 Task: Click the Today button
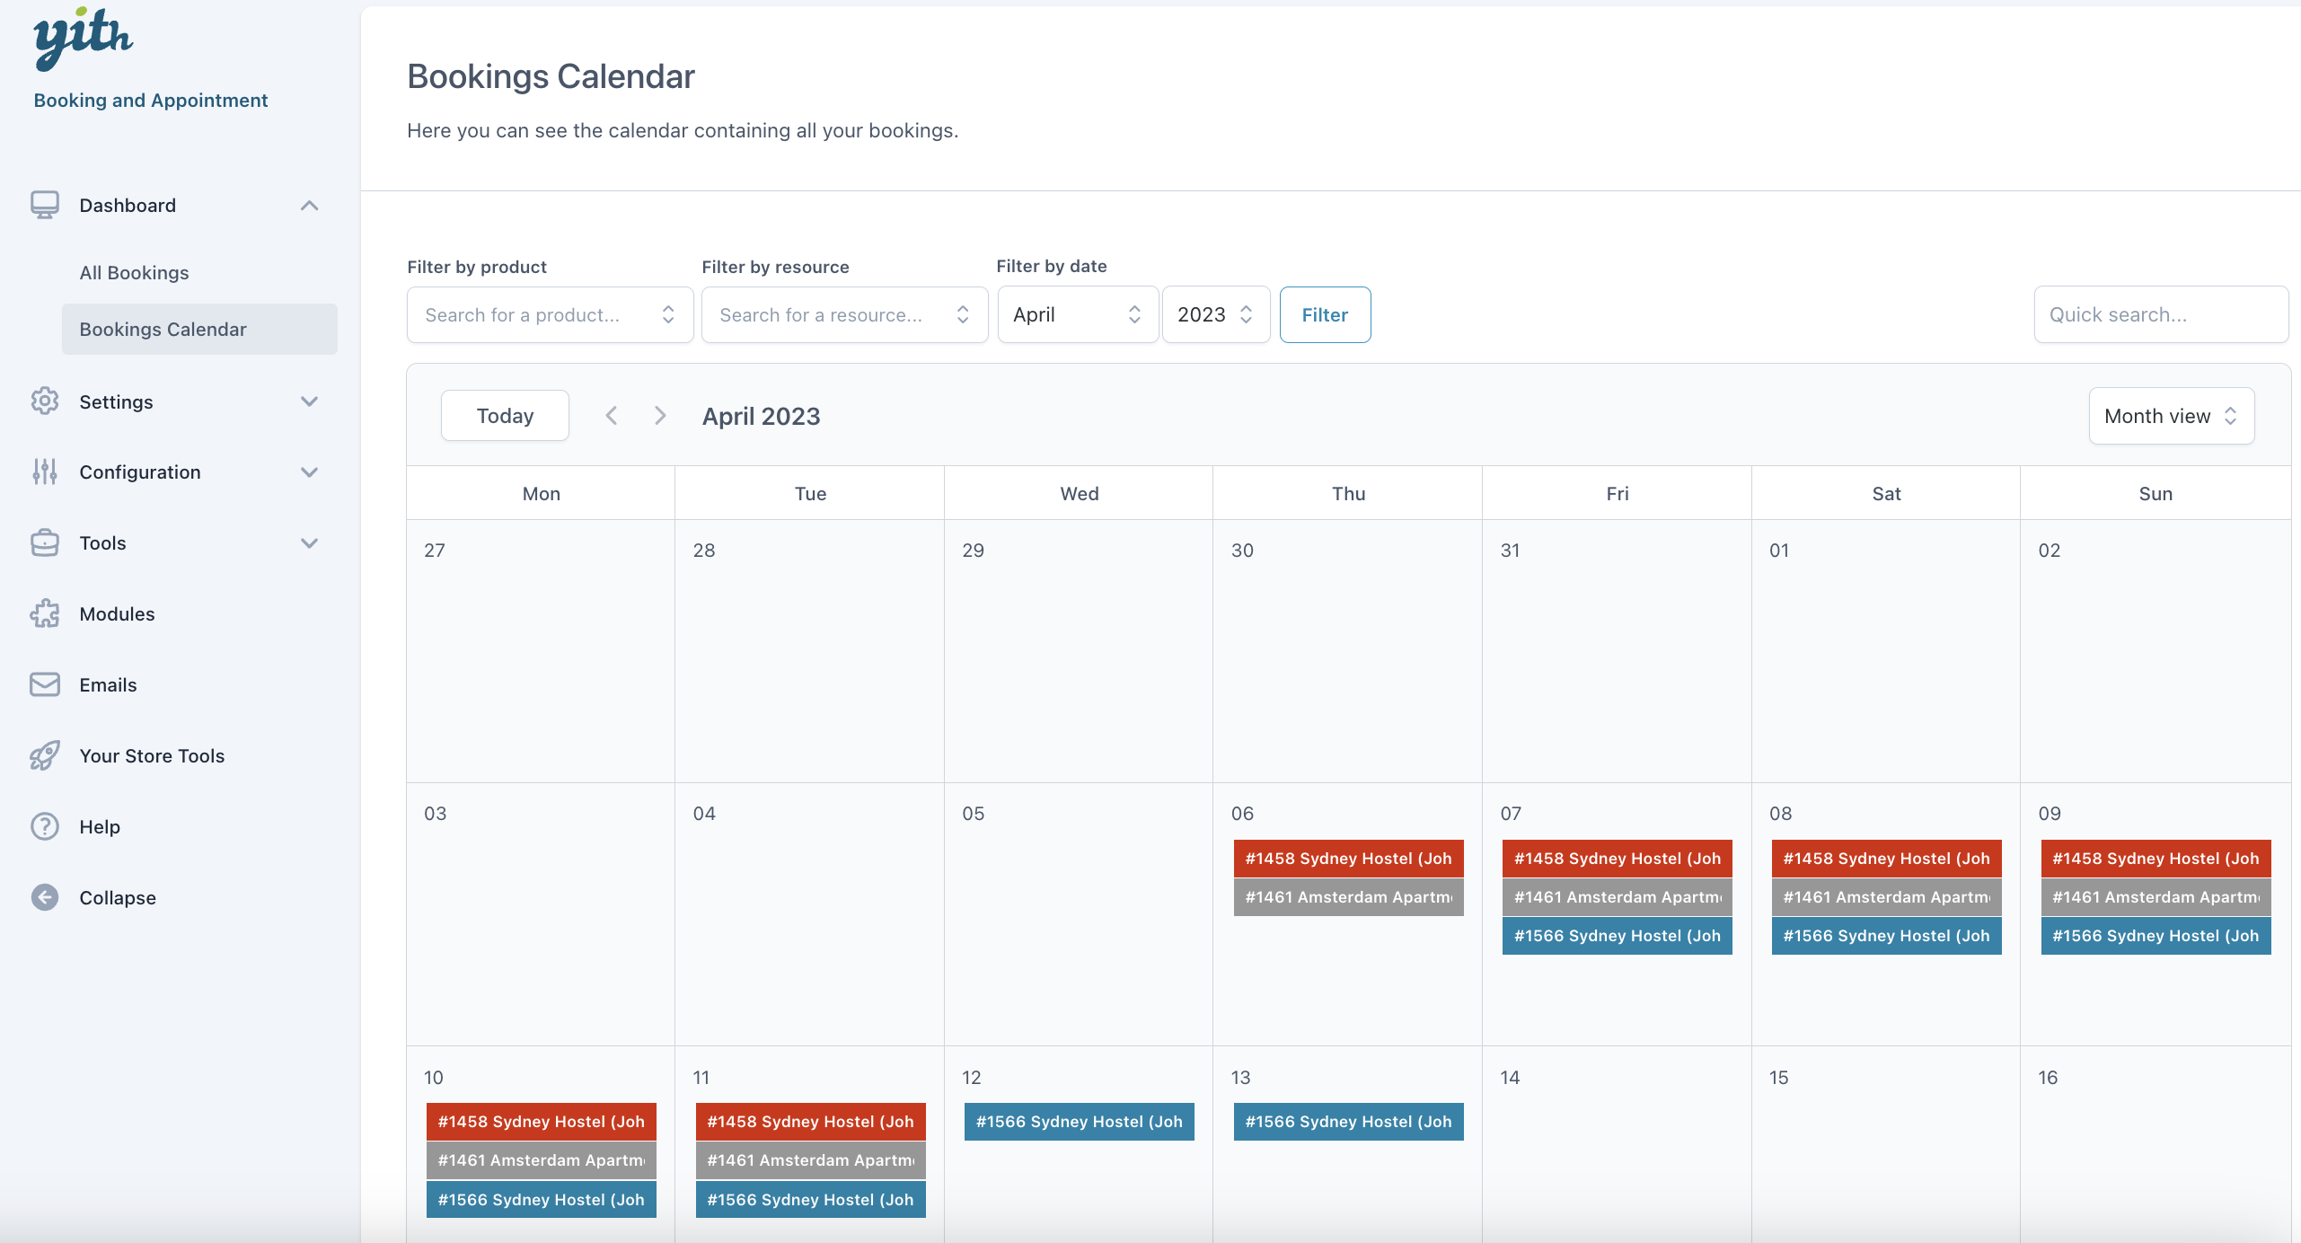(505, 416)
